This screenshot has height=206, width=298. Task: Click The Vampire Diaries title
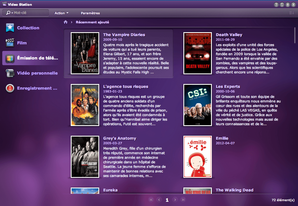(124, 35)
